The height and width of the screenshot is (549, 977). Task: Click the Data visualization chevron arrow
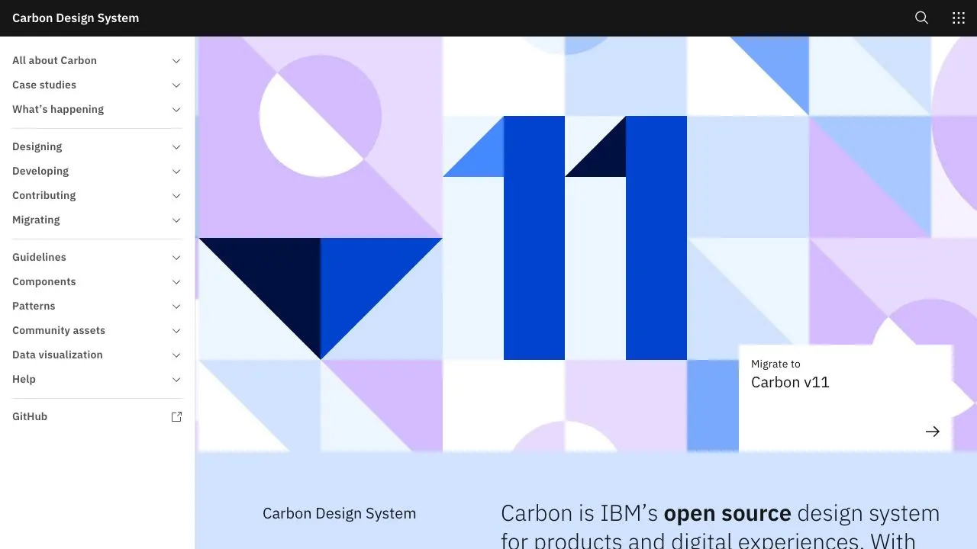[x=176, y=355]
